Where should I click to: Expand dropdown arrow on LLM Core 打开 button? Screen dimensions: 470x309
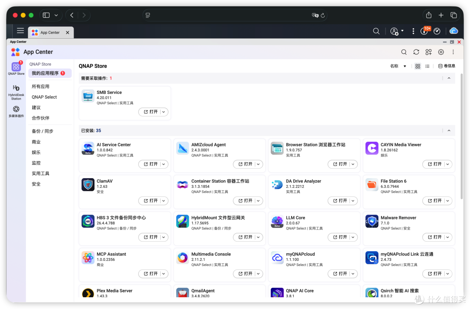click(x=353, y=237)
